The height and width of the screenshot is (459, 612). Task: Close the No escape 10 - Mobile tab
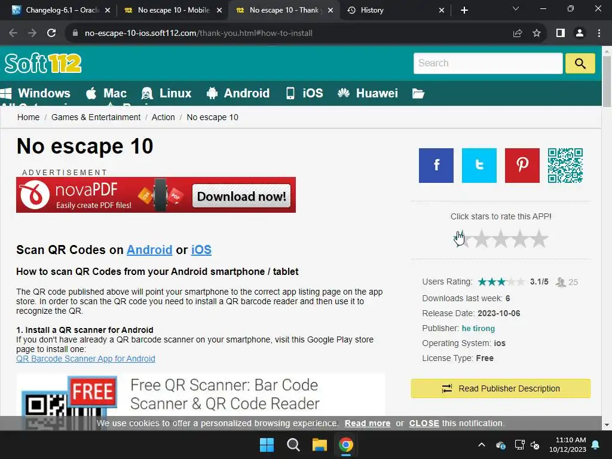click(219, 10)
